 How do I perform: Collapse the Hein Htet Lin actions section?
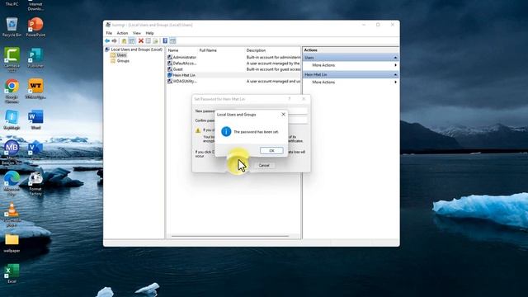(395, 75)
